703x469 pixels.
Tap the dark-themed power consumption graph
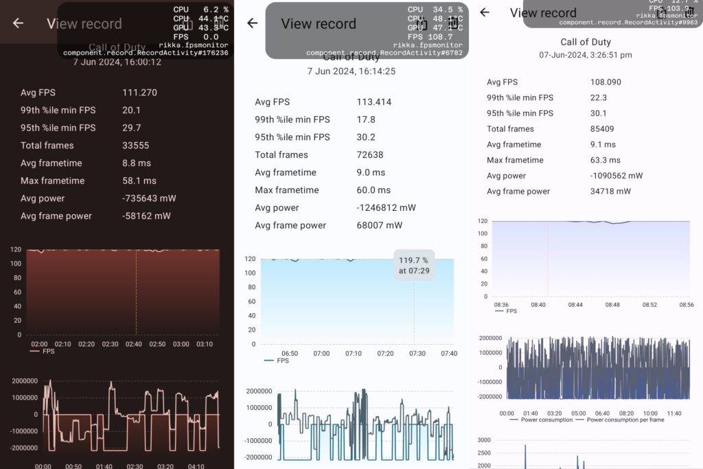point(131,415)
